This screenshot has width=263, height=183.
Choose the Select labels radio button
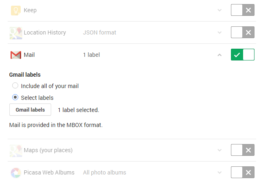click(x=15, y=97)
